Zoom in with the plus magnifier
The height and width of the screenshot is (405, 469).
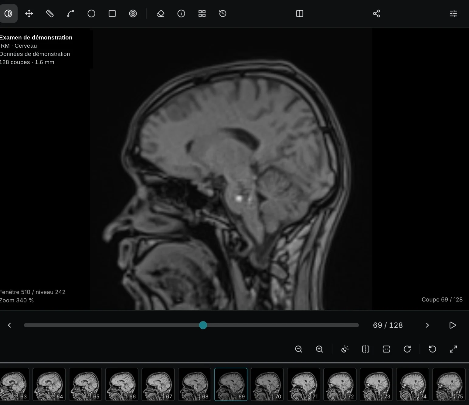319,349
